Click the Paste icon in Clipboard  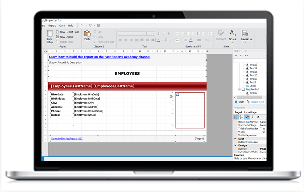87,35
